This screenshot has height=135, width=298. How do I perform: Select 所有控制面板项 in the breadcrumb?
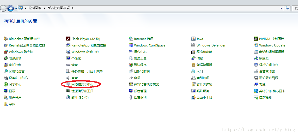tap(59, 8)
